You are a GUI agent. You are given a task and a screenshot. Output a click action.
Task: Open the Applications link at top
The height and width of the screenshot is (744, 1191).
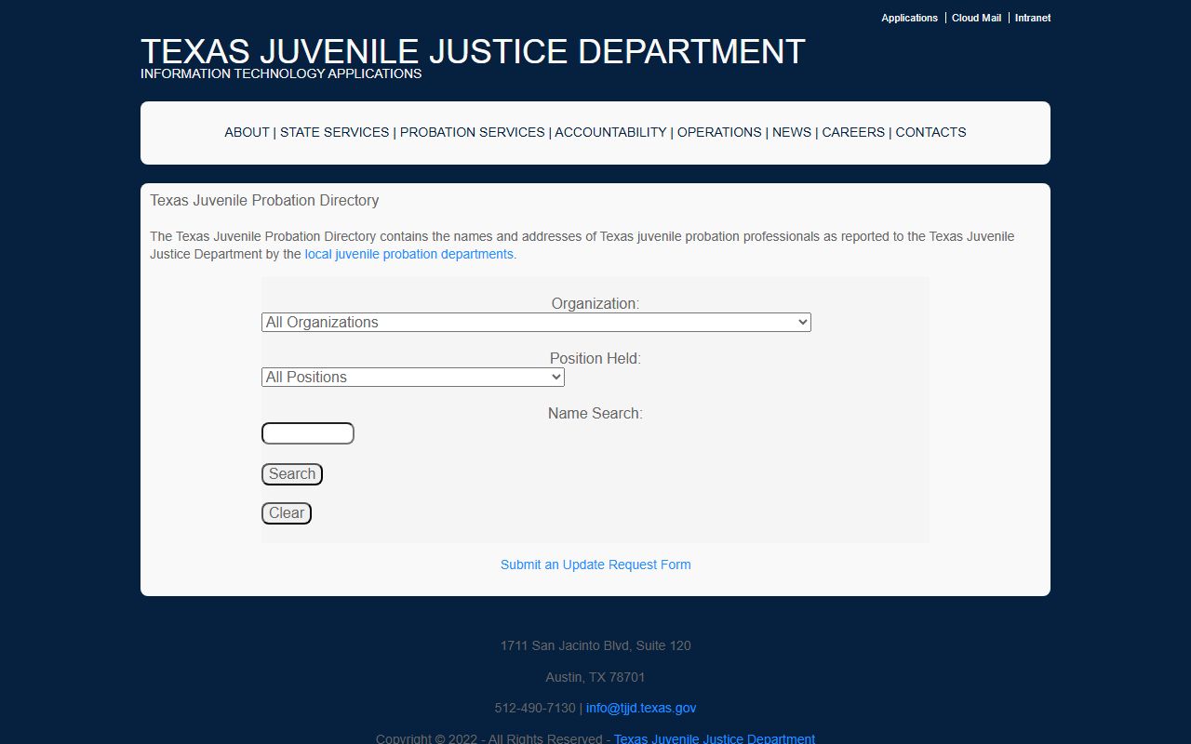pos(909,18)
